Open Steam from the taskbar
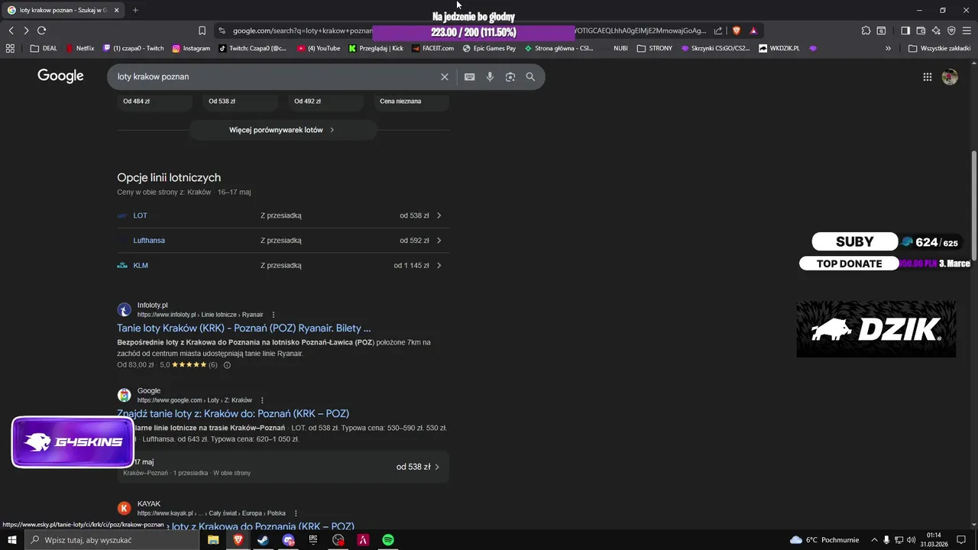978x550 pixels. (263, 540)
